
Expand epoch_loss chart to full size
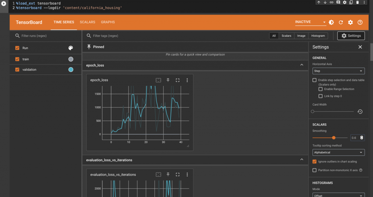177,80
